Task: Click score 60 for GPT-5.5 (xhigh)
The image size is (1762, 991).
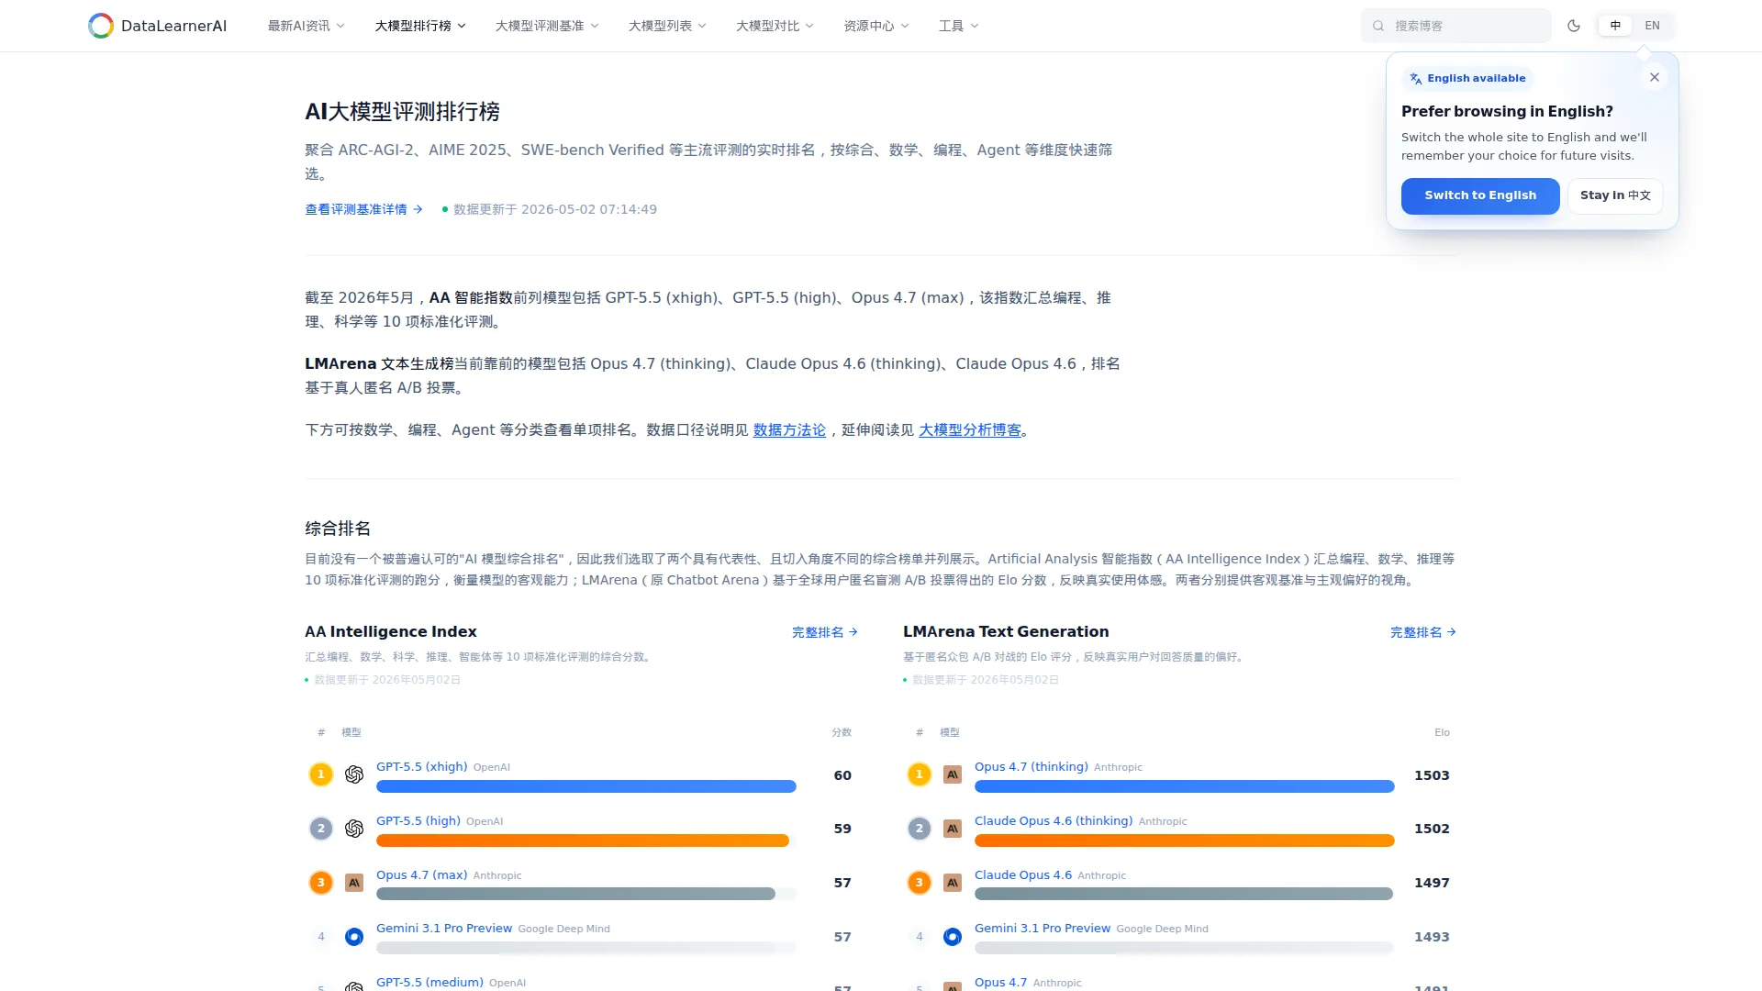Action: tap(842, 775)
